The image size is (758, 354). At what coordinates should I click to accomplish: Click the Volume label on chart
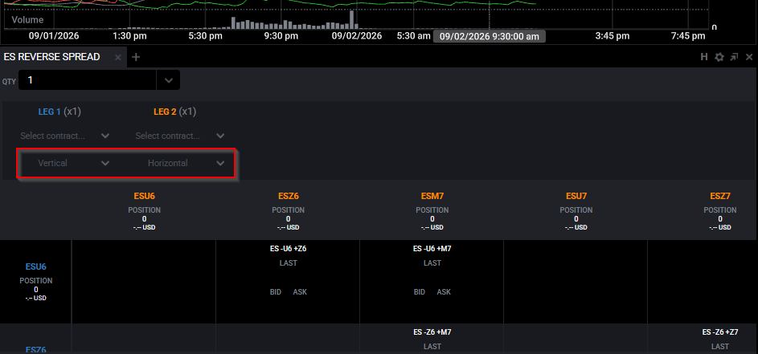click(x=27, y=20)
